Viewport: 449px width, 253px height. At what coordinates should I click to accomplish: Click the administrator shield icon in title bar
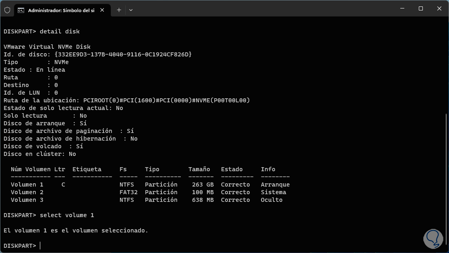click(x=7, y=10)
